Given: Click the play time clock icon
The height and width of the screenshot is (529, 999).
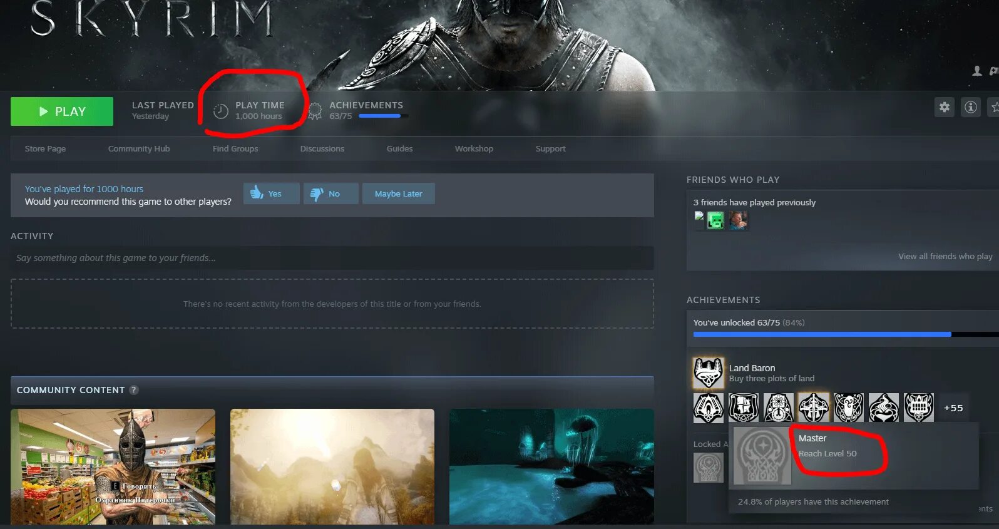Looking at the screenshot, I should tap(221, 111).
